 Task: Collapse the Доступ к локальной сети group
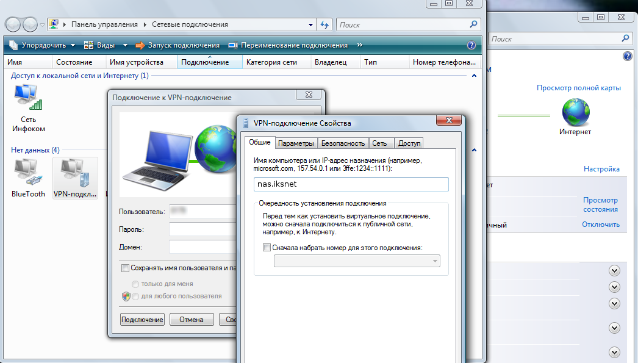tap(474, 76)
